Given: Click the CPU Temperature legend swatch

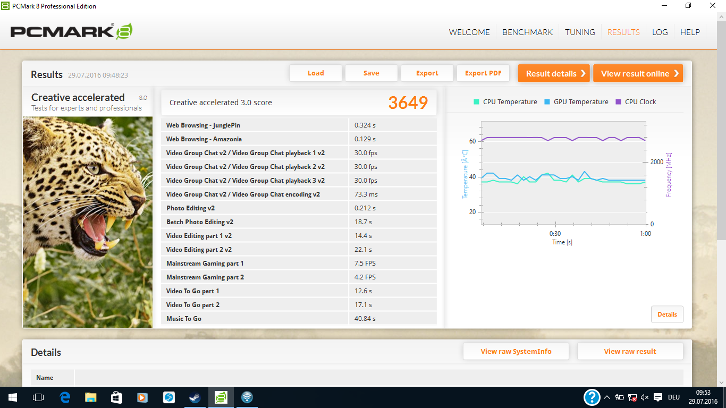Looking at the screenshot, I should [x=476, y=101].
